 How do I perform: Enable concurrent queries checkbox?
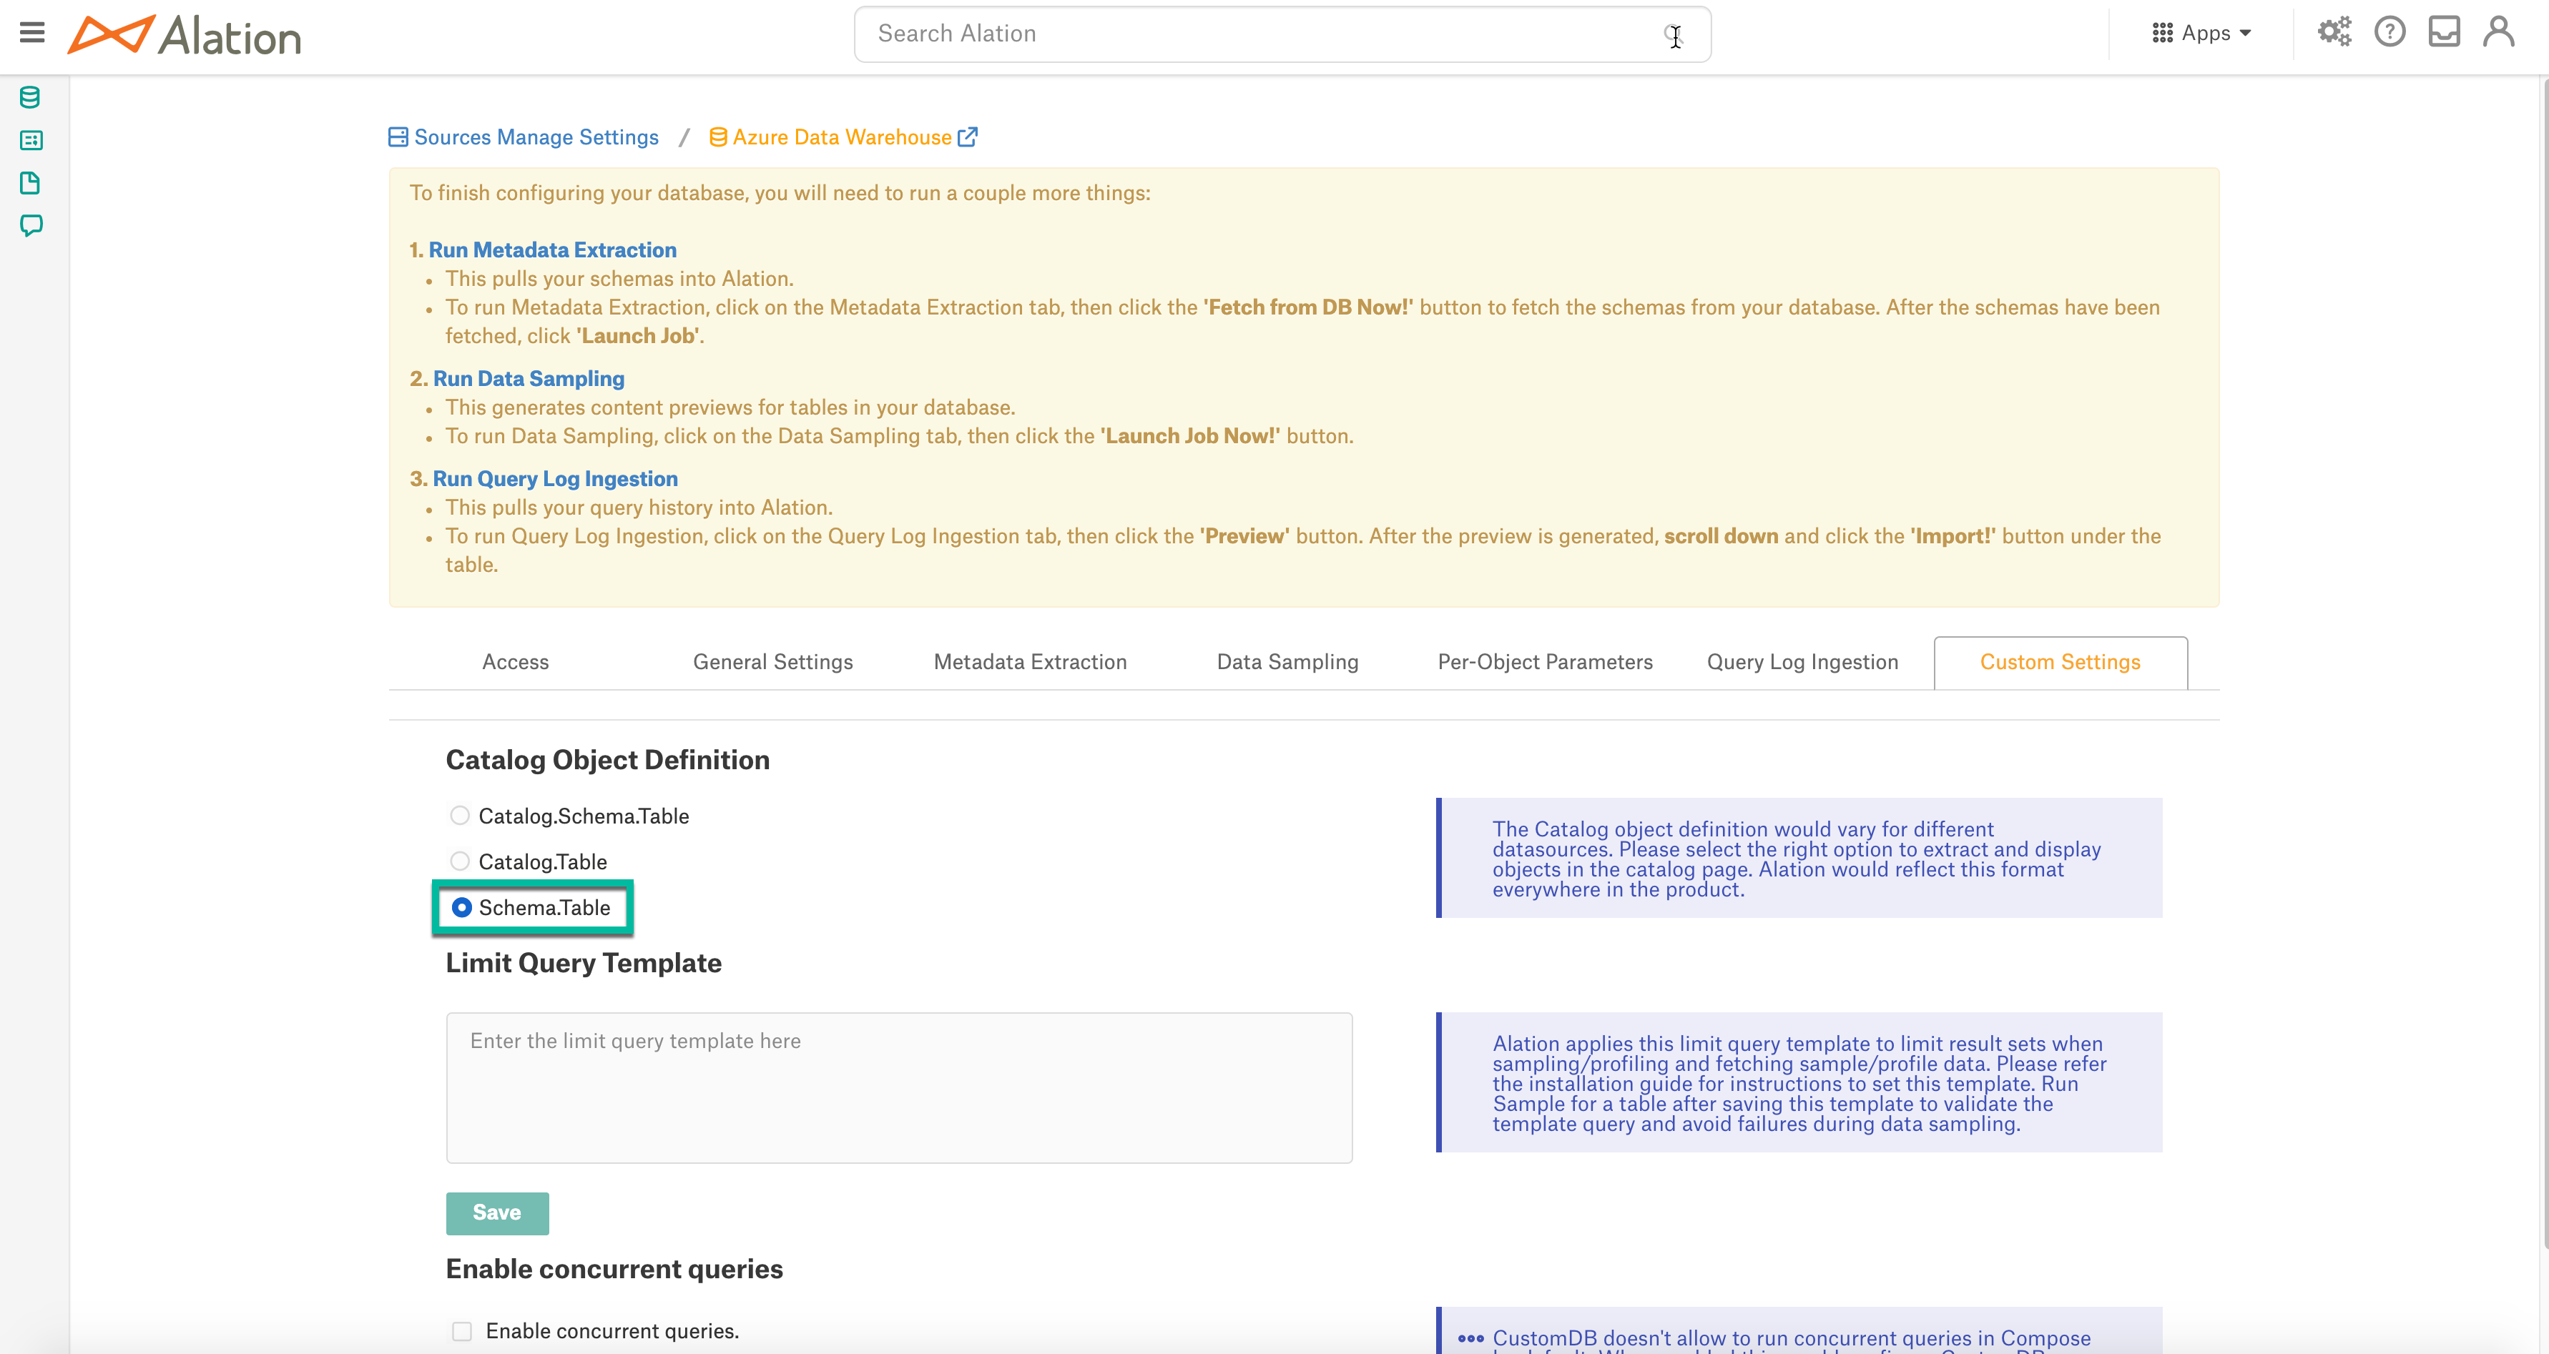tap(462, 1331)
